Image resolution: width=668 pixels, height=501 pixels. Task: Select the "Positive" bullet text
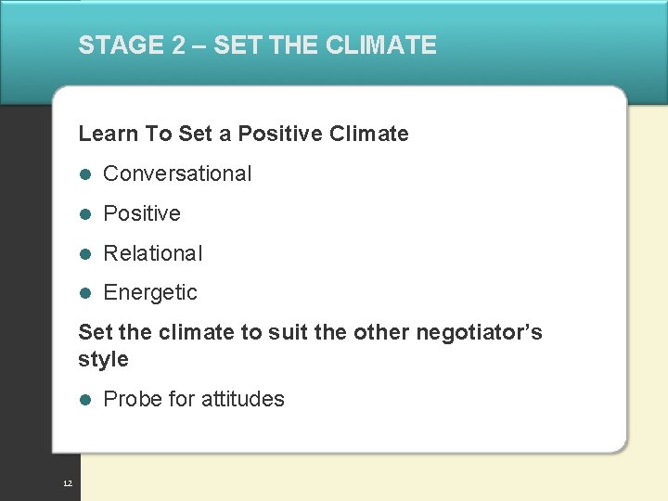pos(142,213)
